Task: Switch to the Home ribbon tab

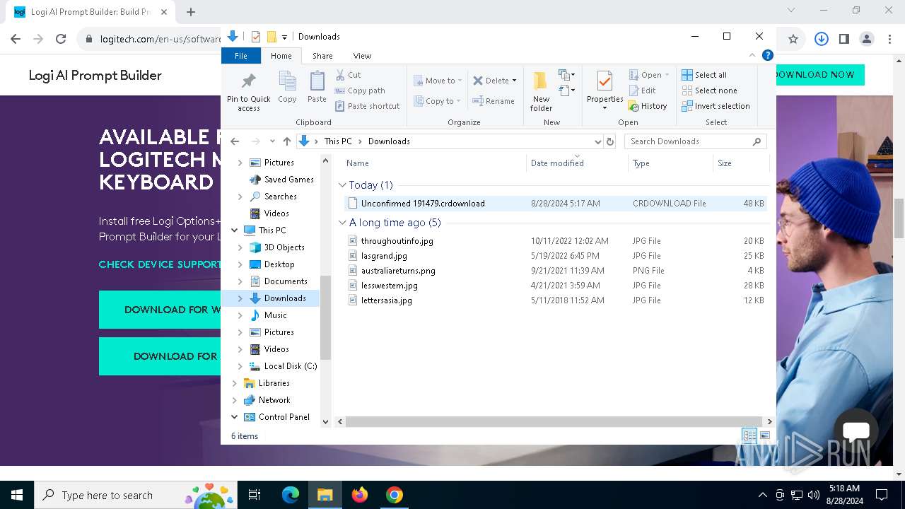Action: pyautogui.click(x=281, y=56)
